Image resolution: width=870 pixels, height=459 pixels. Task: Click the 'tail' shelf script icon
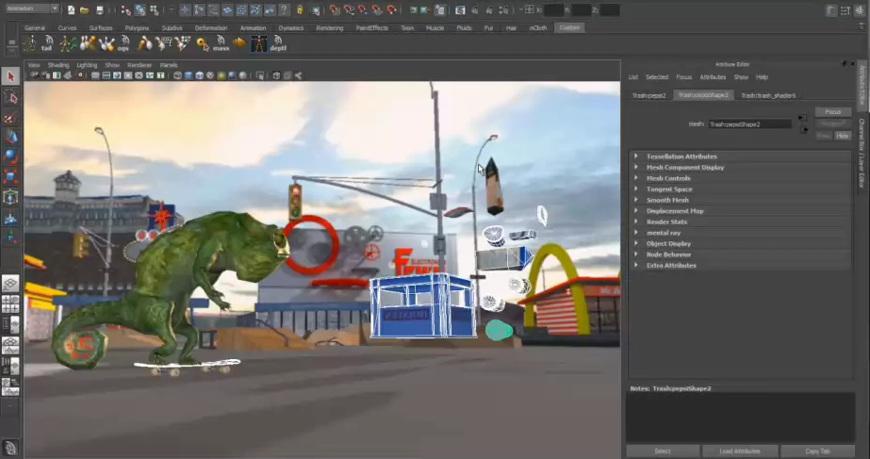[x=47, y=43]
